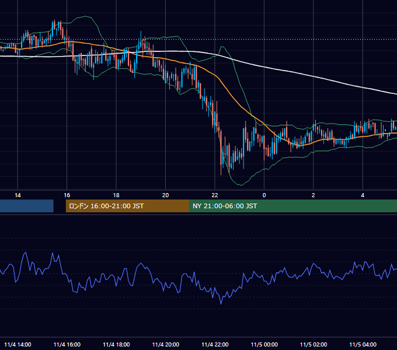Click the 20 hour label on upper axis
This screenshot has height=350, width=397.
[x=165, y=195]
